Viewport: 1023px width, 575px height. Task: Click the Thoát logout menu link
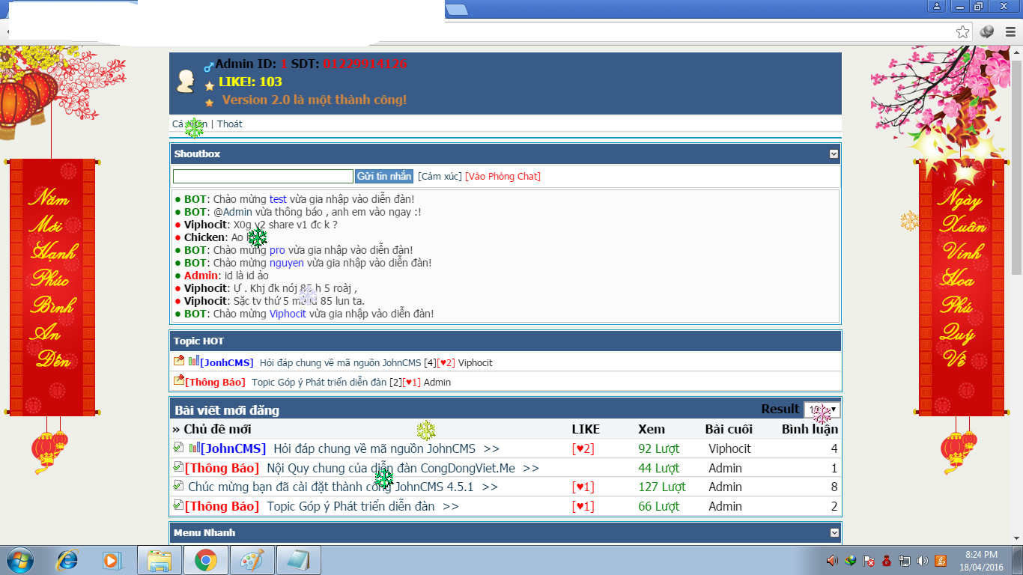pyautogui.click(x=230, y=124)
